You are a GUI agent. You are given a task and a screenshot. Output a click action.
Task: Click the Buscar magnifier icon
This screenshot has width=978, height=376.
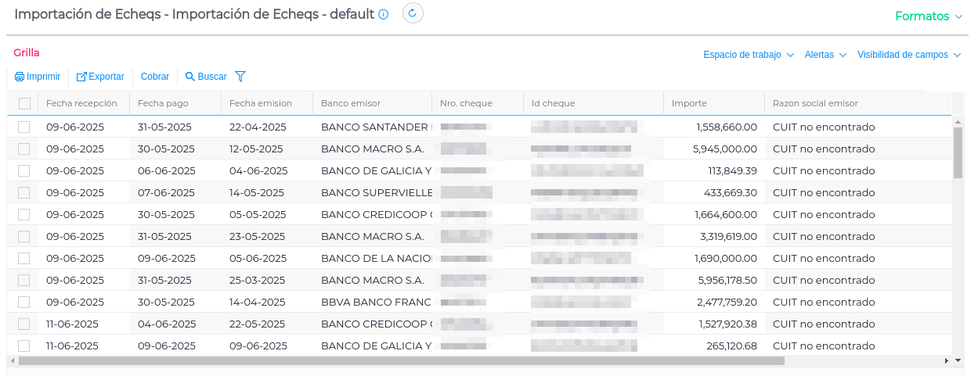pyautogui.click(x=189, y=77)
